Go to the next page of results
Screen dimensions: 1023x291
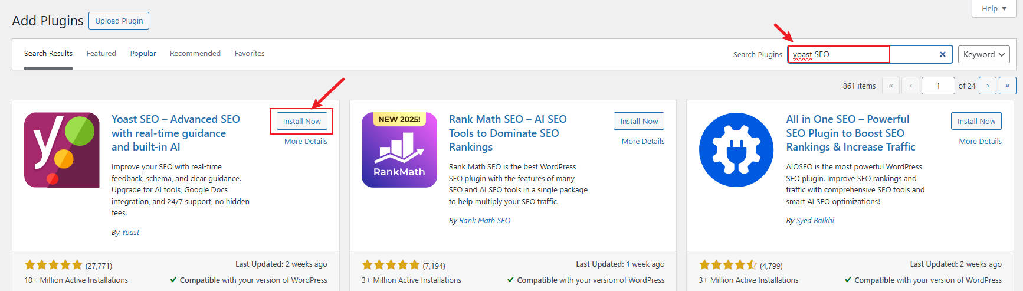point(988,86)
